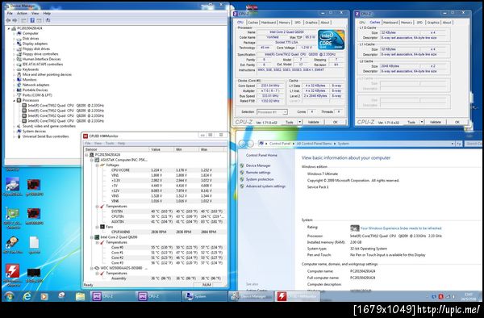The width and height of the screenshot is (484, 318).
Task: Expand Sound, video and game controllers node
Action: [x=15, y=126]
